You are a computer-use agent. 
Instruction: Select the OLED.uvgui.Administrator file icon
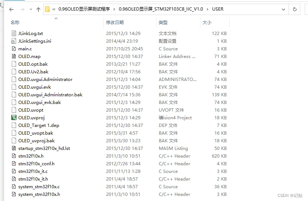(14, 79)
